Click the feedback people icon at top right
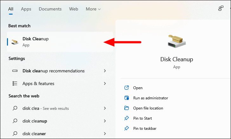This screenshot has height=139, width=231. (x=221, y=9)
